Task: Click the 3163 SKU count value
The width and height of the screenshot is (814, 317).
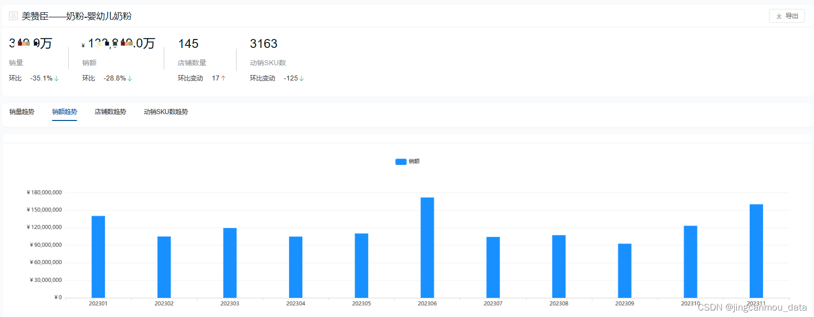Action: [264, 44]
